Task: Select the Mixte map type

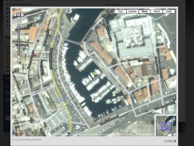Action: 144,11
